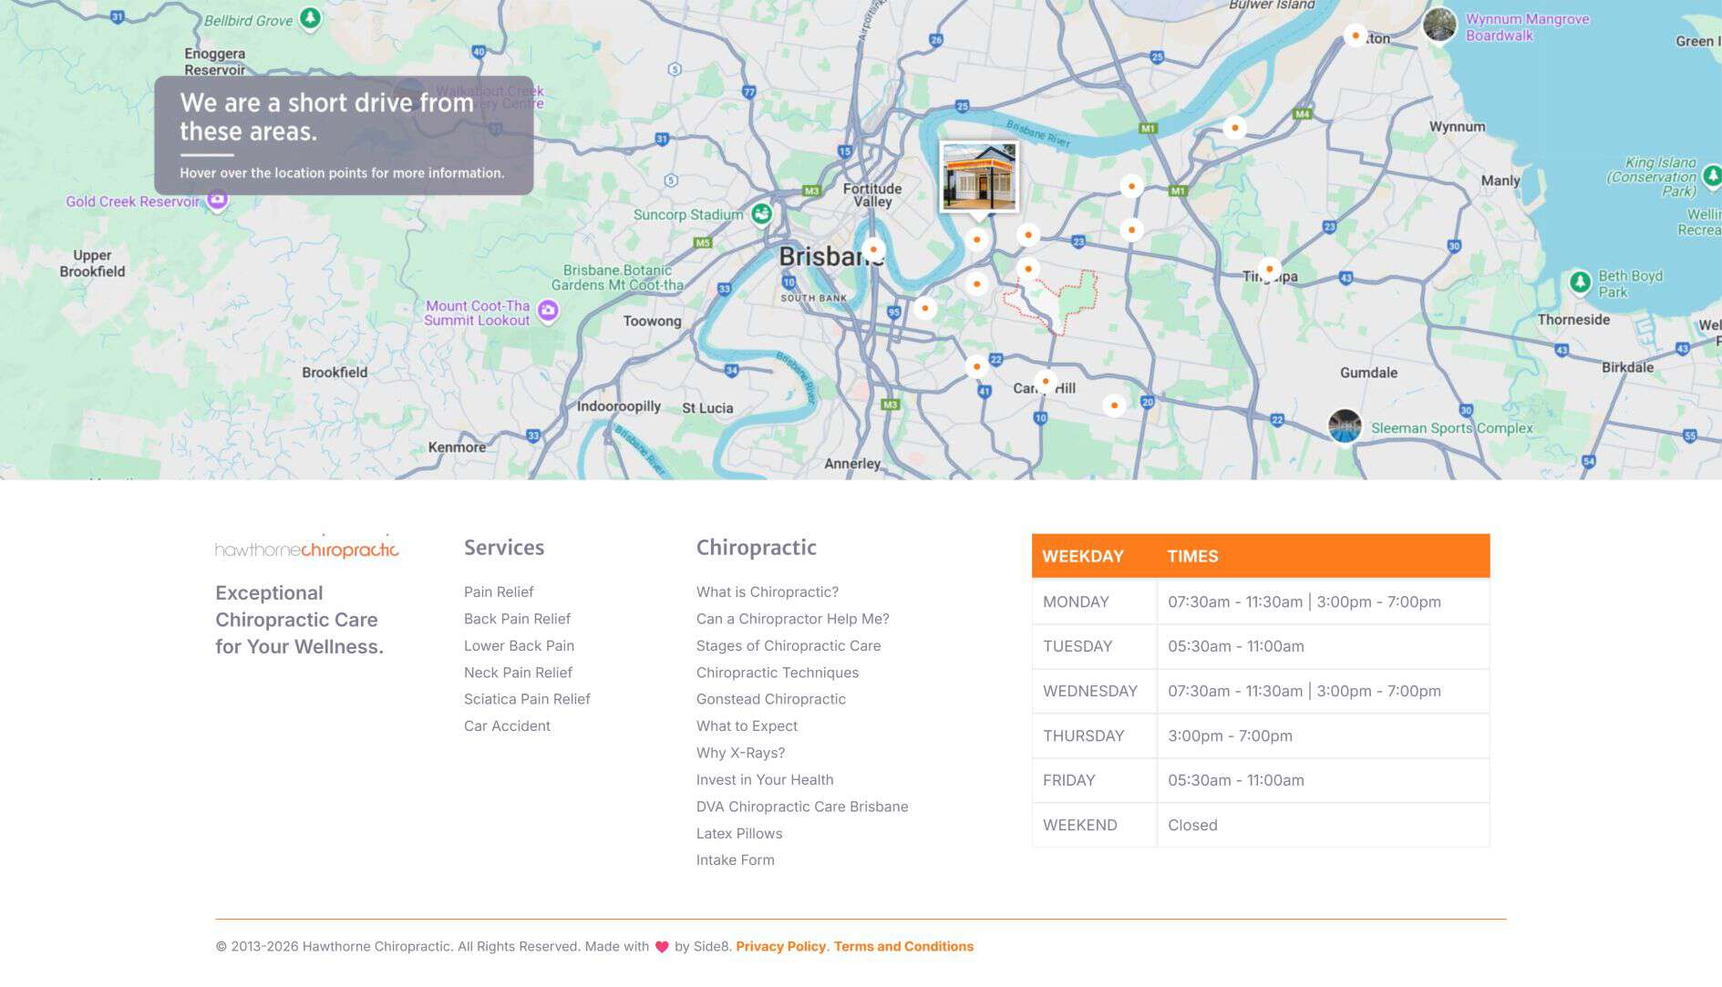Click the Chiropractic footer heading

point(757,548)
